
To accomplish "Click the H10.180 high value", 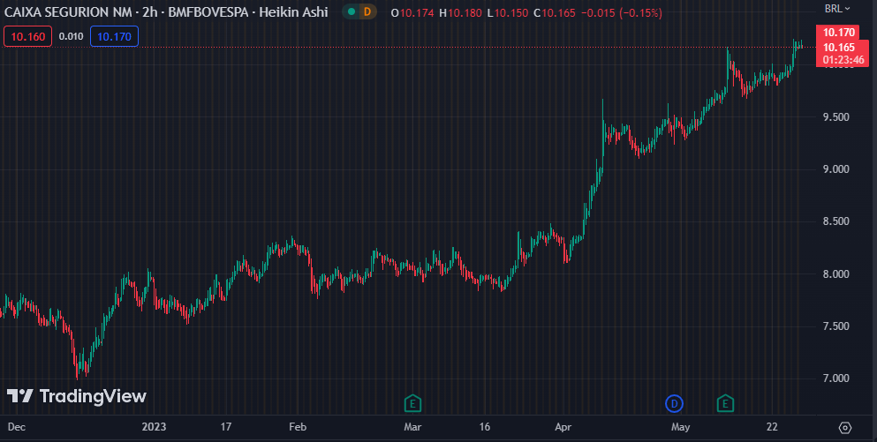I will coord(460,12).
